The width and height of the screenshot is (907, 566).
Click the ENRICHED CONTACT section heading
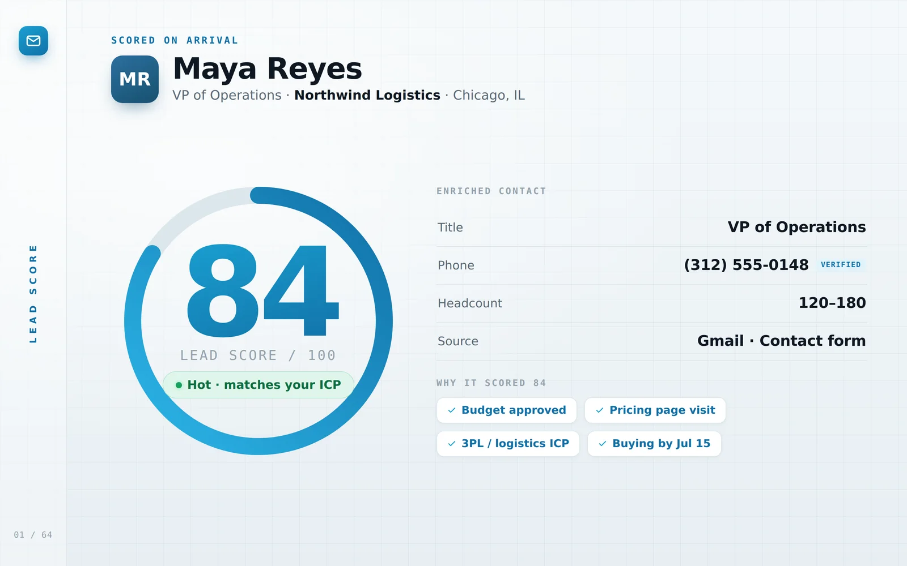pos(491,191)
